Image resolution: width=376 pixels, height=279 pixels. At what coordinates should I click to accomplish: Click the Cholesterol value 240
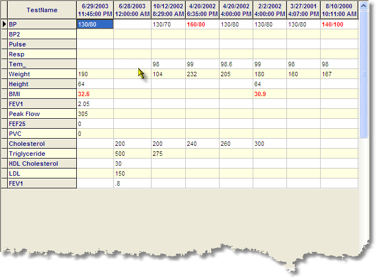192,144
